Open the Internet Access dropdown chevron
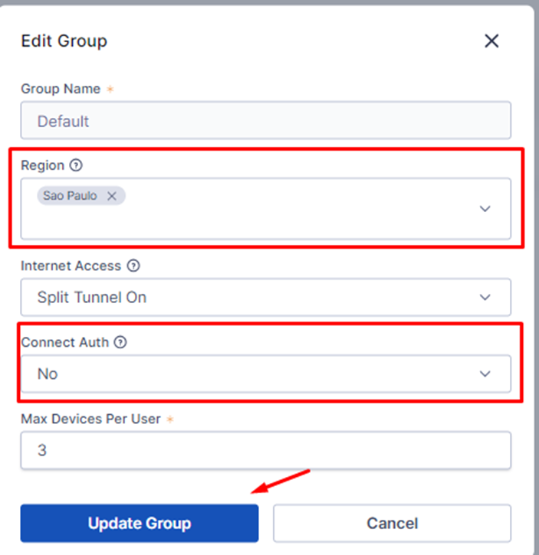 485,297
